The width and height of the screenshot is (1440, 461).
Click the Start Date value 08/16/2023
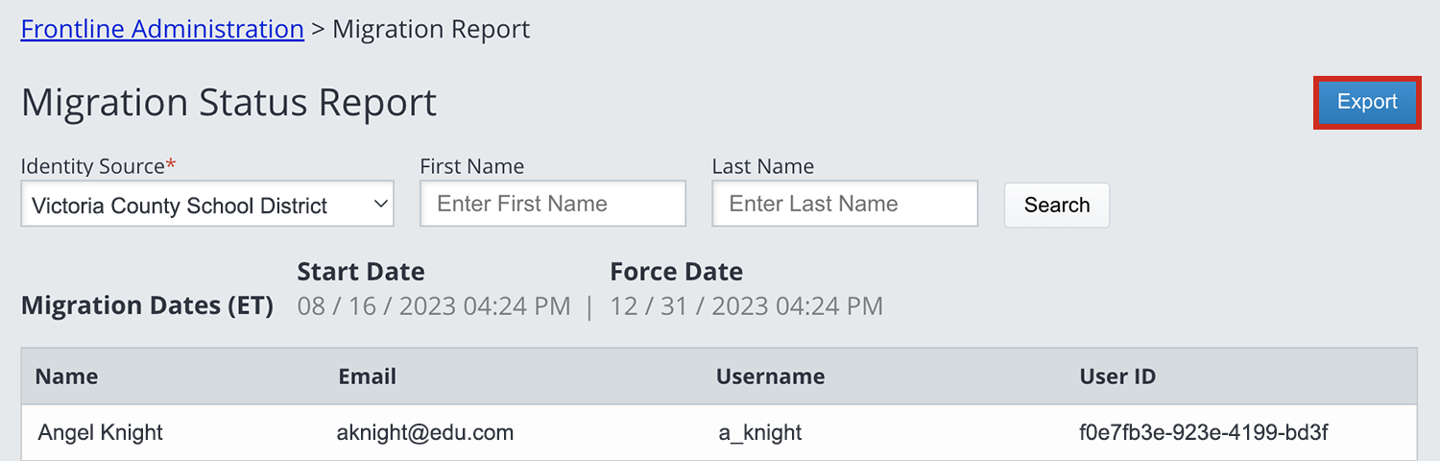pyautogui.click(x=434, y=306)
